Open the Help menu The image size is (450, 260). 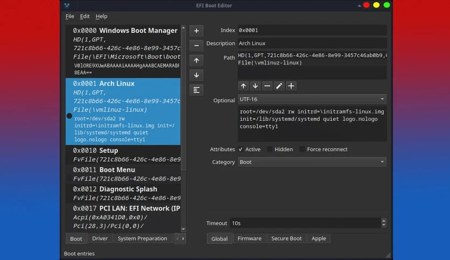tap(101, 16)
